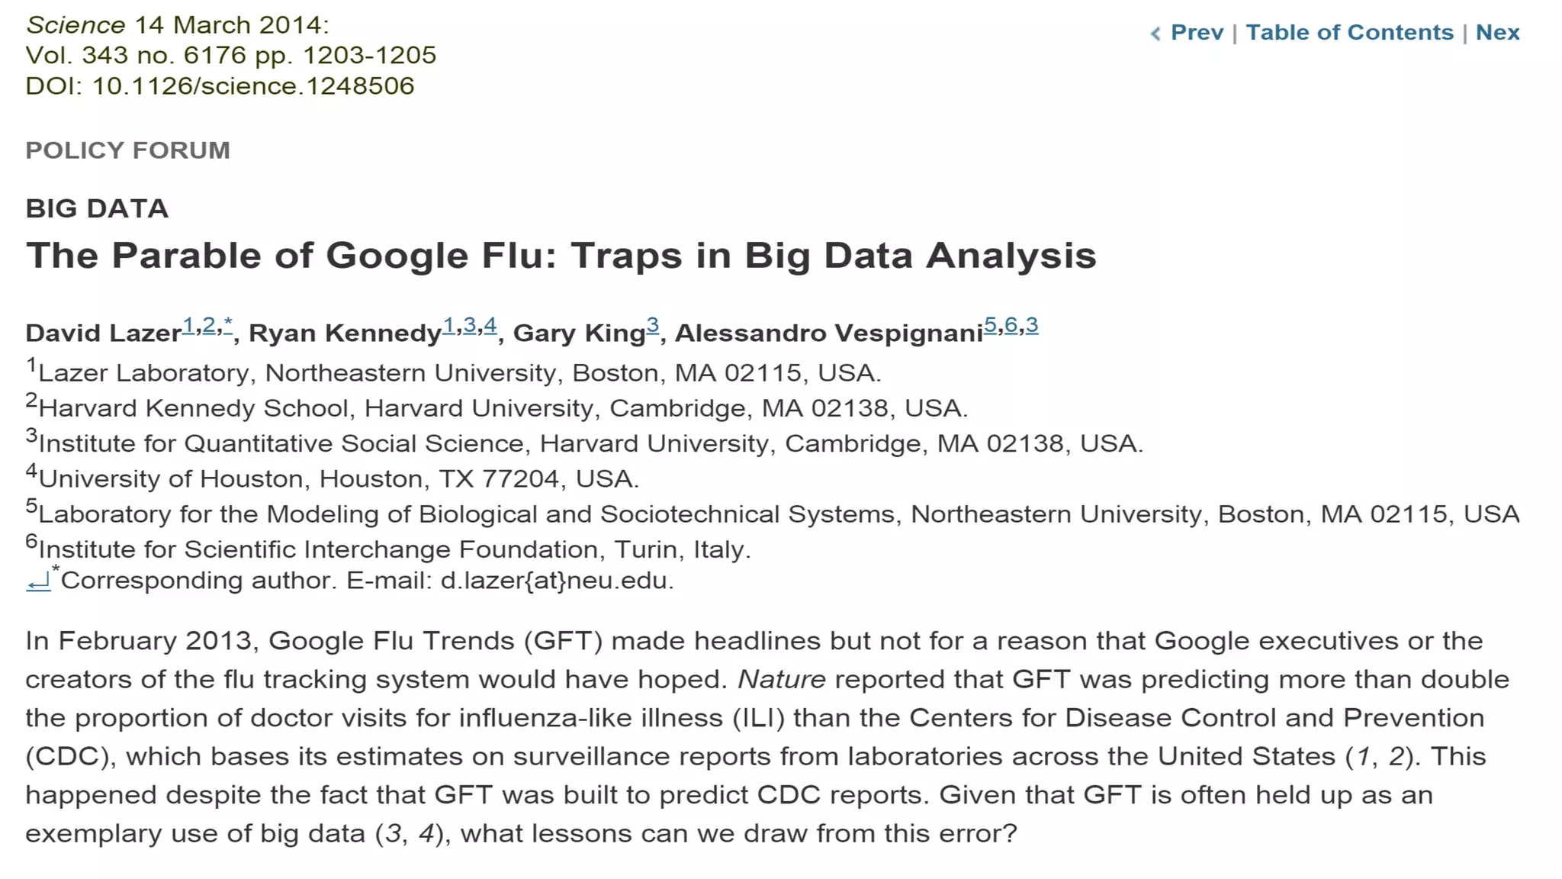1562x879 pixels.
Task: Click David Lazer's affiliation 2 superscript
Action: coord(208,327)
